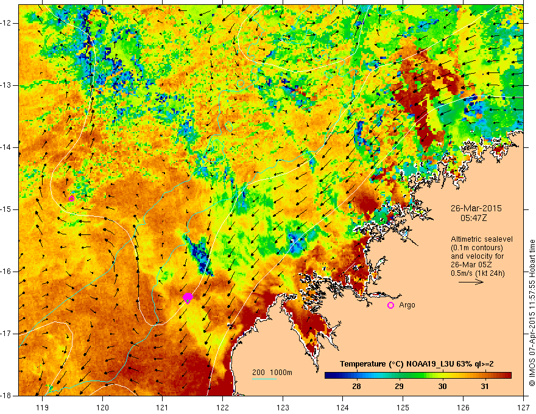Click the '124' longitude axis label

tap(343, 407)
